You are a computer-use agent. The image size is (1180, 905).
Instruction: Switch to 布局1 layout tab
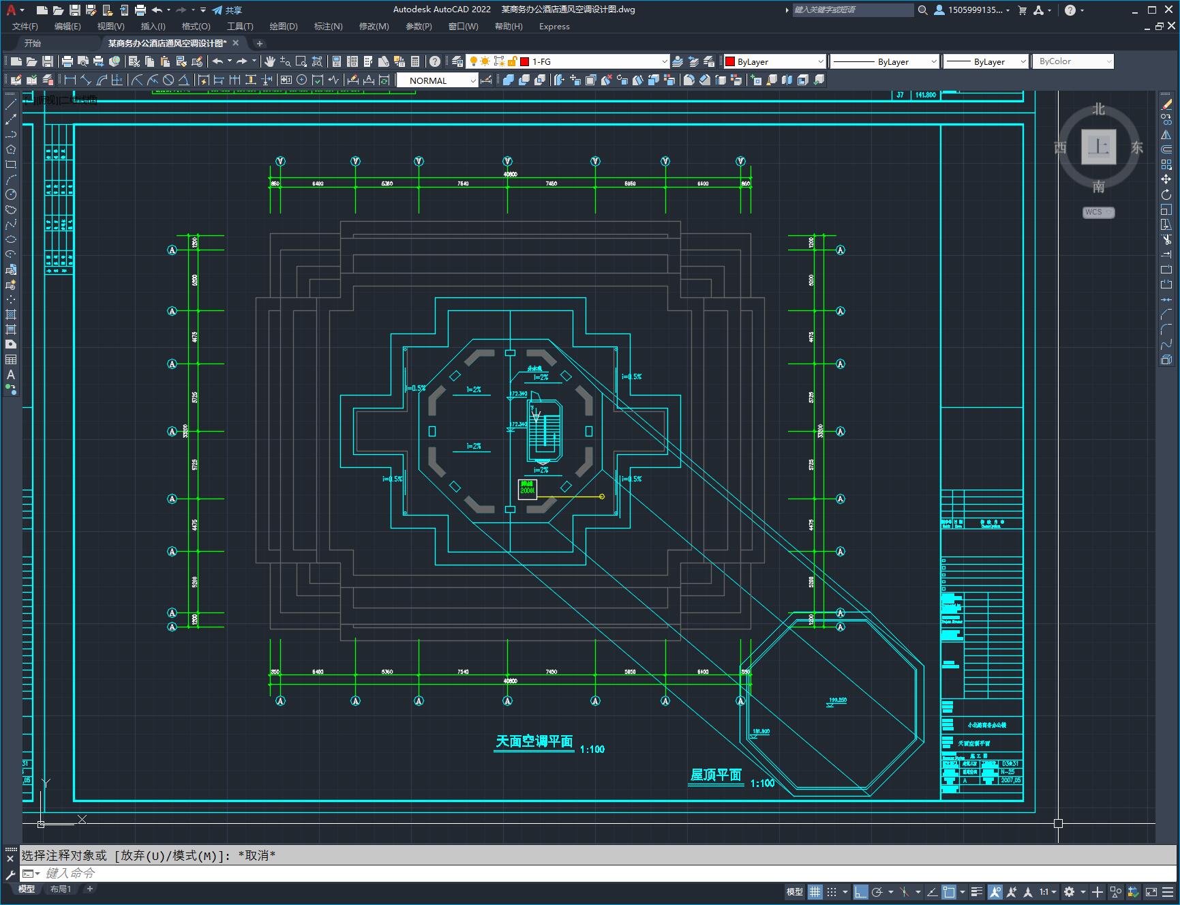tap(61, 889)
